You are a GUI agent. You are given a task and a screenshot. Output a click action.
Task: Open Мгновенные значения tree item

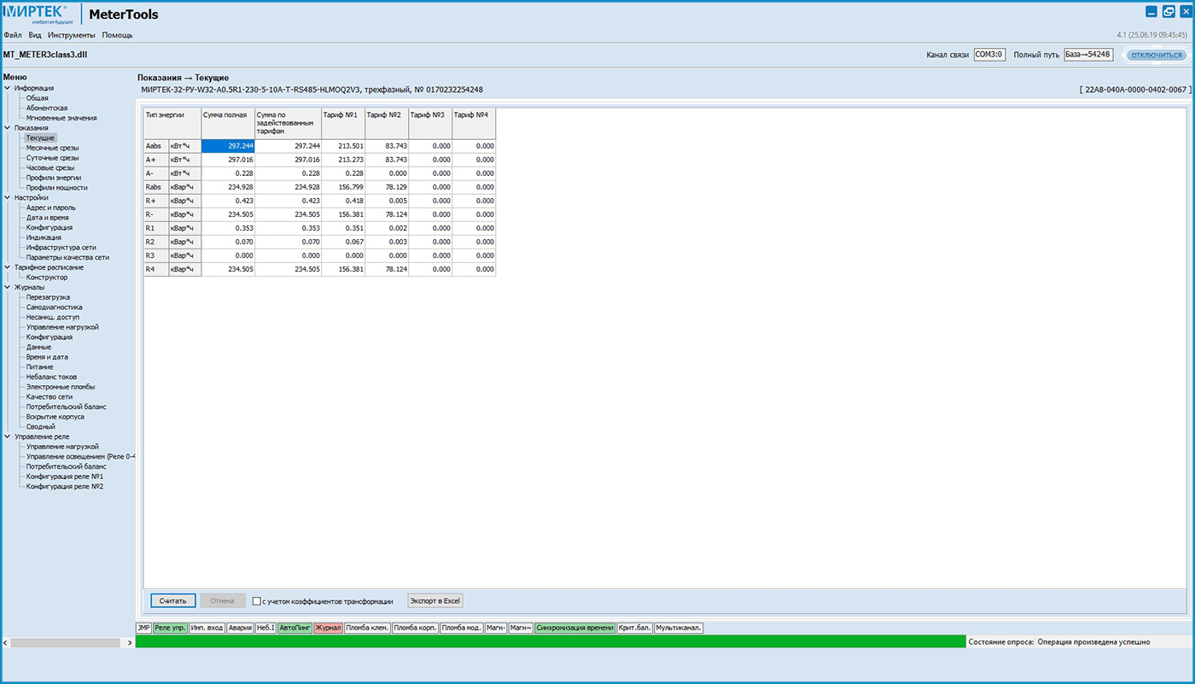coord(61,118)
